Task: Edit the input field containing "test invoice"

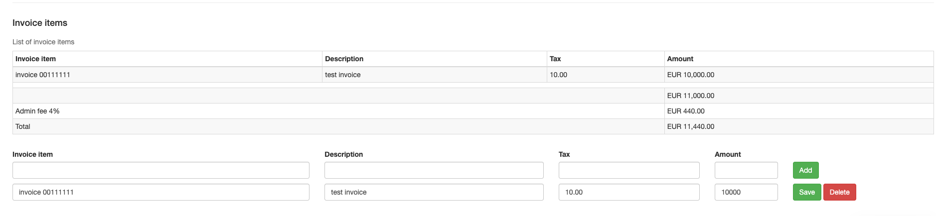Action: coord(434,192)
